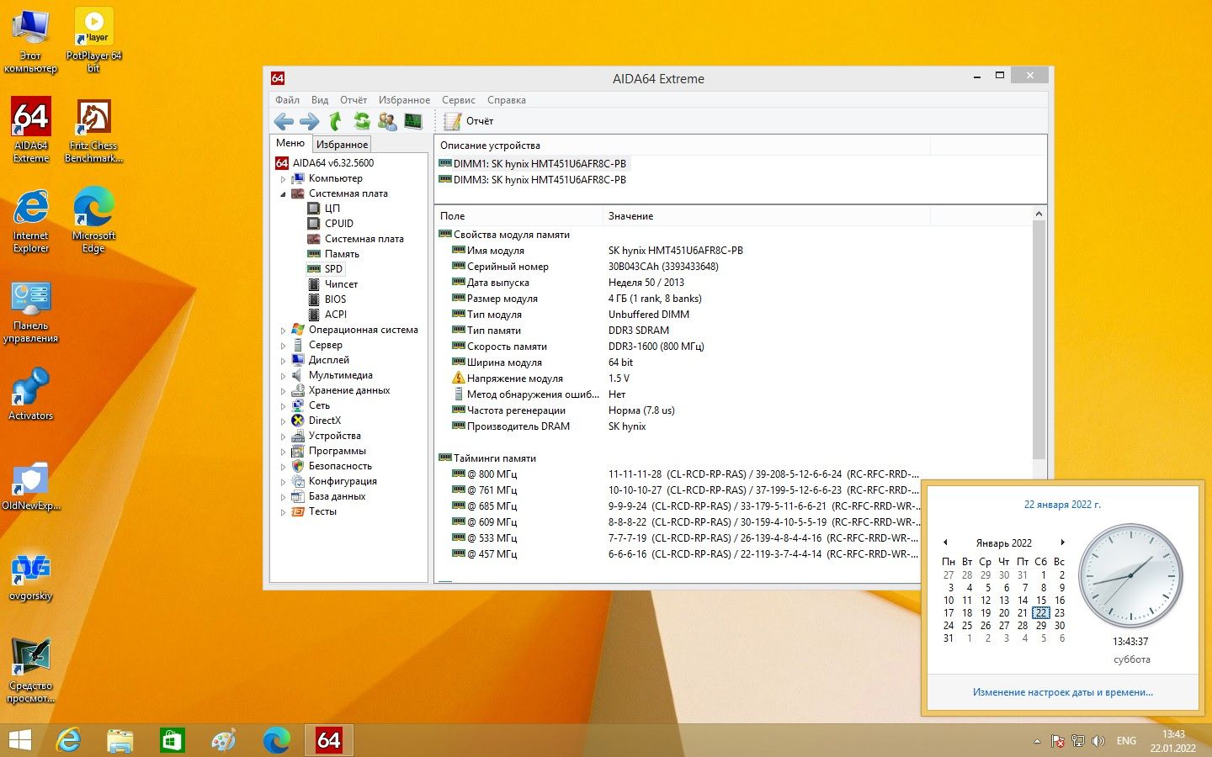Select DirectX tree item
The width and height of the screenshot is (1212, 757).
point(325,421)
